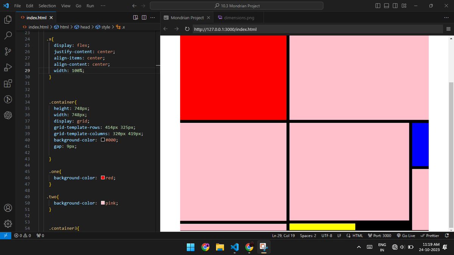Close the index.html tab
The height and width of the screenshot is (255, 454).
coord(51,18)
